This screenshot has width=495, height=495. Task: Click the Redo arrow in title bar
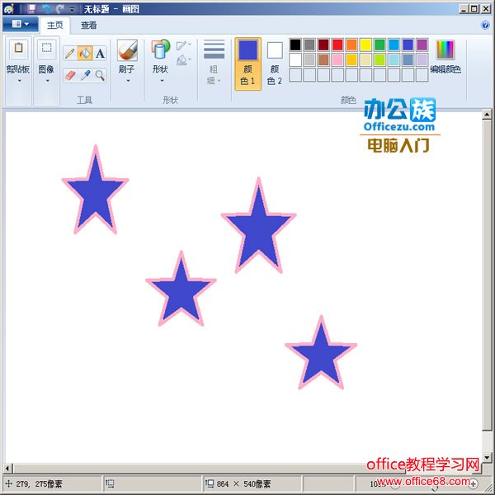pyautogui.click(x=60, y=9)
